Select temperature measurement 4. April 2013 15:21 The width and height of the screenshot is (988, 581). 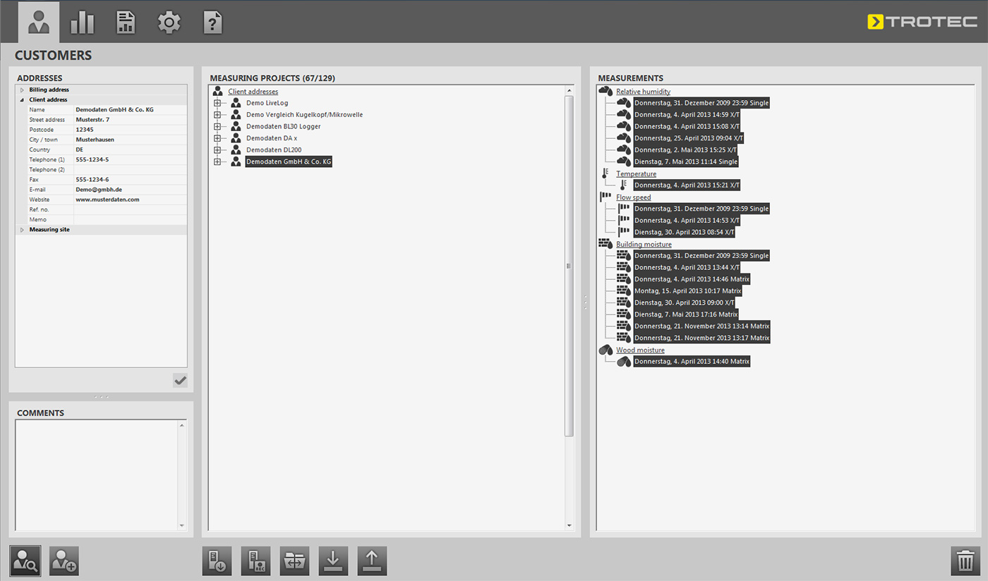pos(687,185)
